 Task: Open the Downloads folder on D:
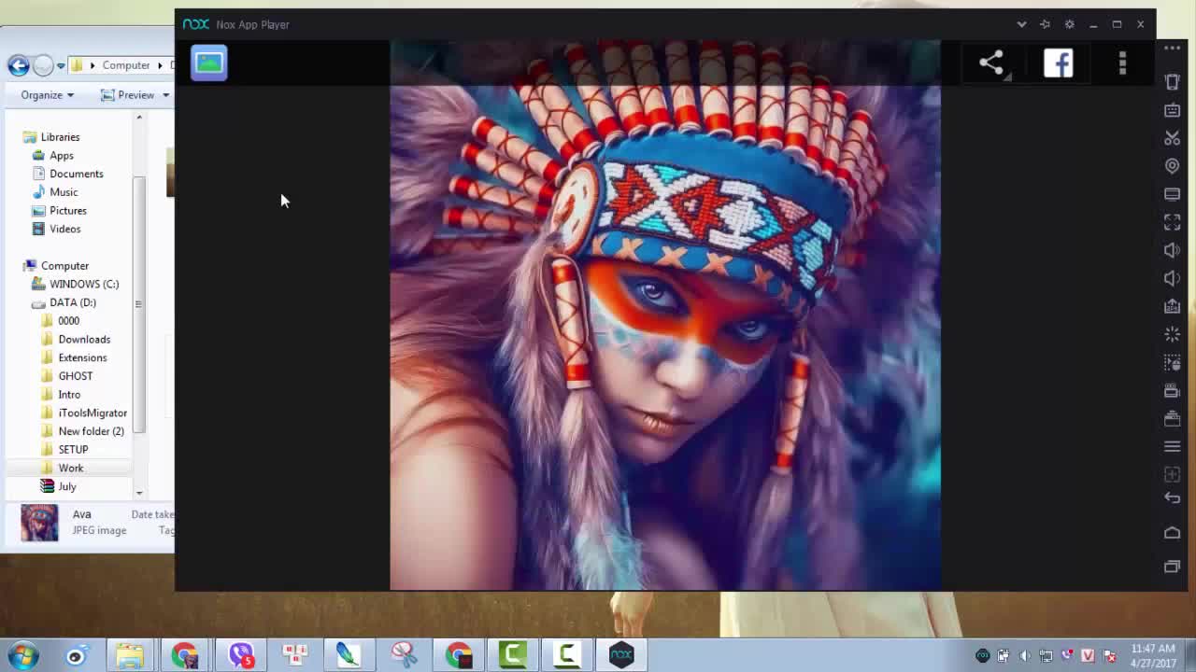click(84, 340)
